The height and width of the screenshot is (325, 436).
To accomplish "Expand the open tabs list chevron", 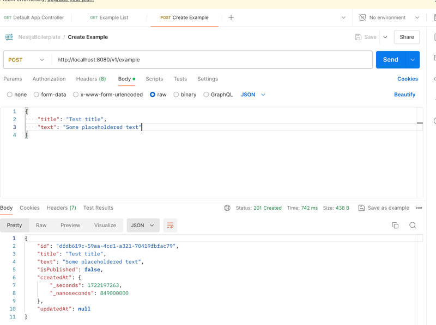I will point(343,17).
